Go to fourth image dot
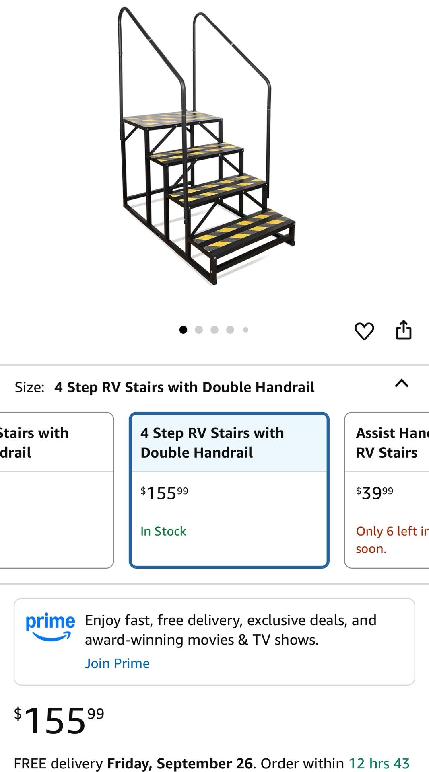The height and width of the screenshot is (772, 429). (230, 330)
